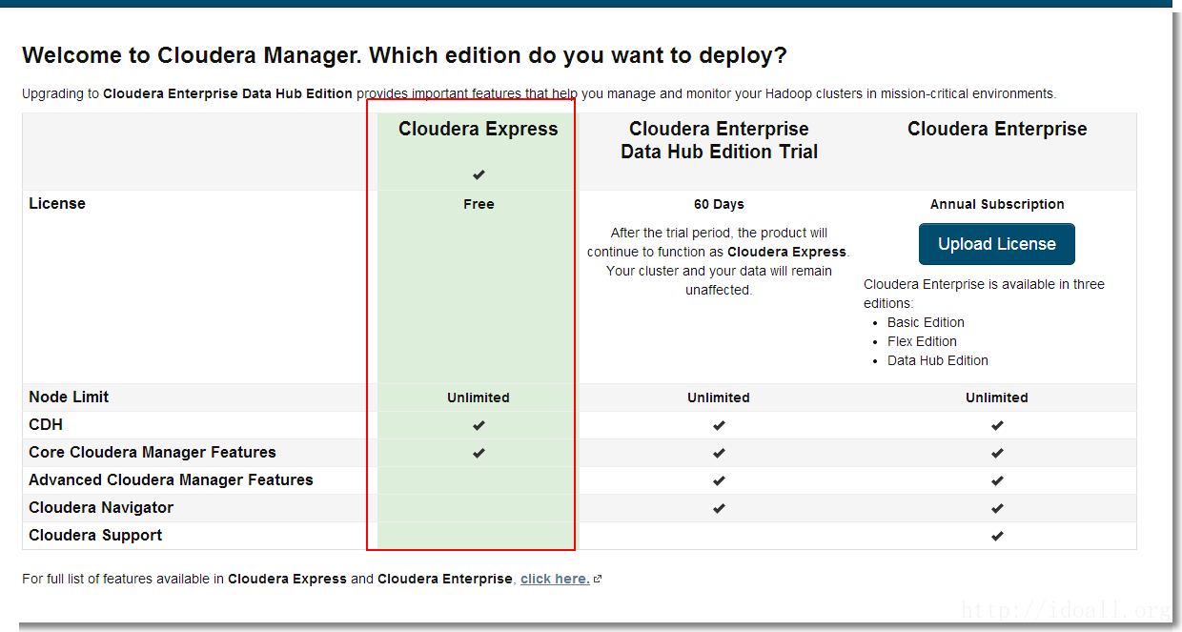This screenshot has height=632, width=1182.
Task: Select the Cloudera Enterprise edition heading
Action: coord(997,130)
